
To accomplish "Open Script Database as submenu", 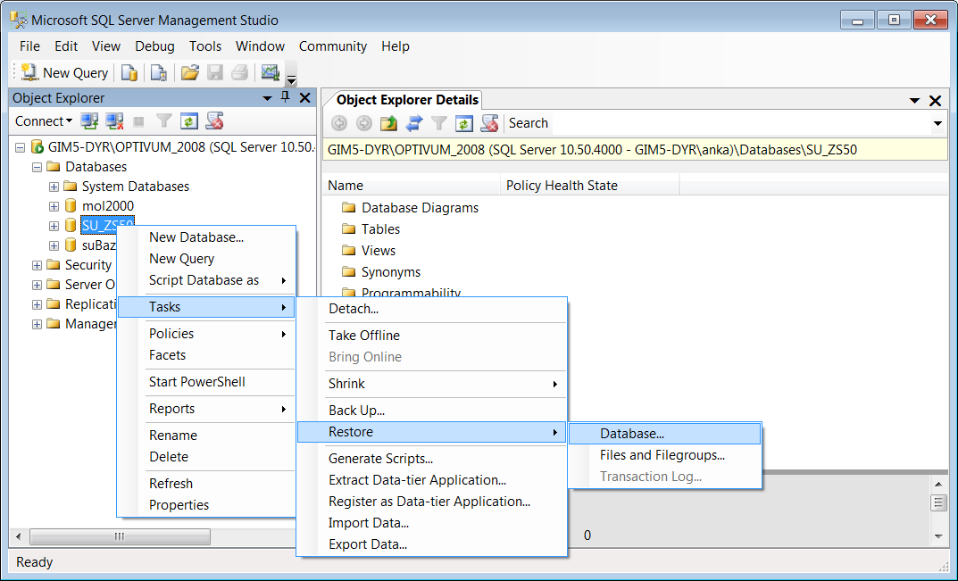I will pyautogui.click(x=206, y=280).
